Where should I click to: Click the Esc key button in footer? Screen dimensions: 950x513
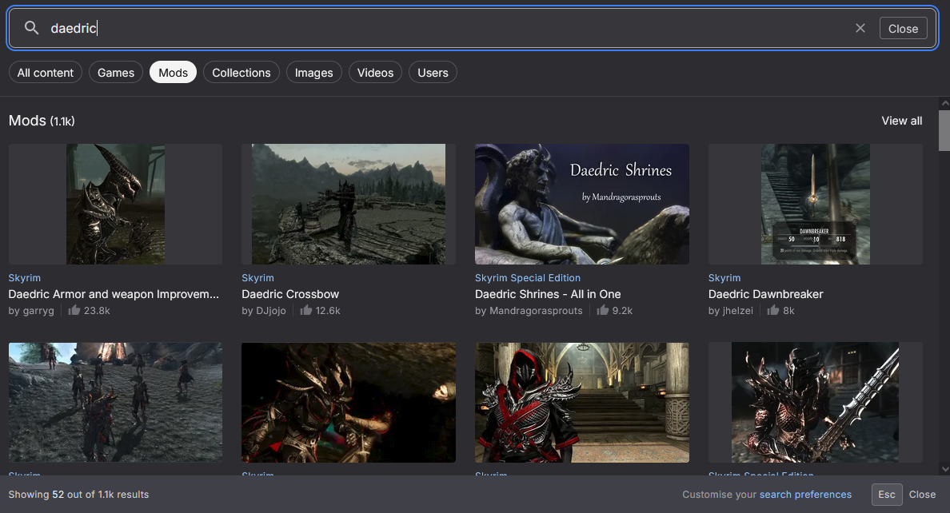click(887, 495)
